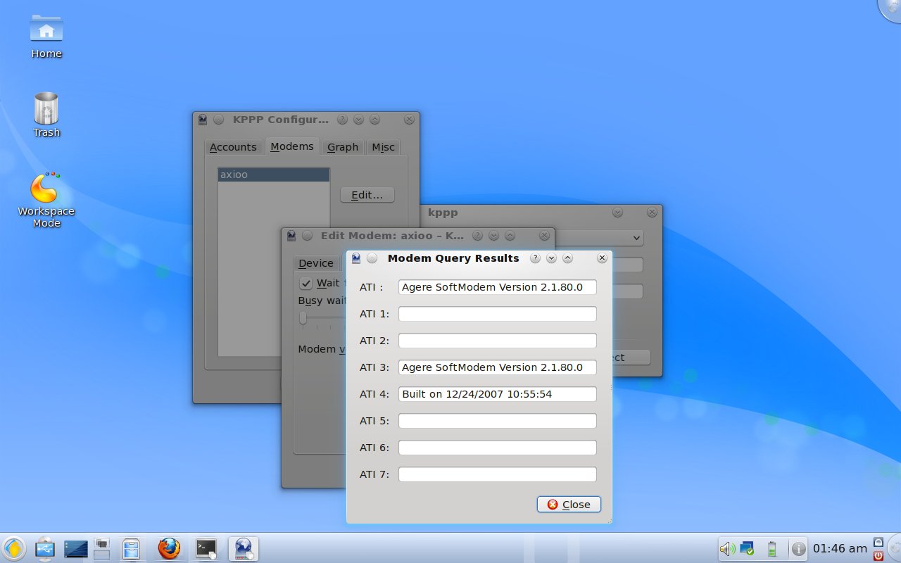Expand the dropdown in kppp window
This screenshot has width=901, height=563.
tap(636, 238)
